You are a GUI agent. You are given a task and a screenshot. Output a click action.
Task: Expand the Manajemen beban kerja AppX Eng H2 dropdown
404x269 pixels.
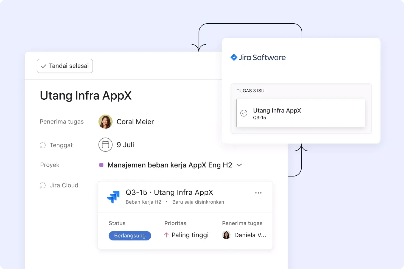(239, 165)
